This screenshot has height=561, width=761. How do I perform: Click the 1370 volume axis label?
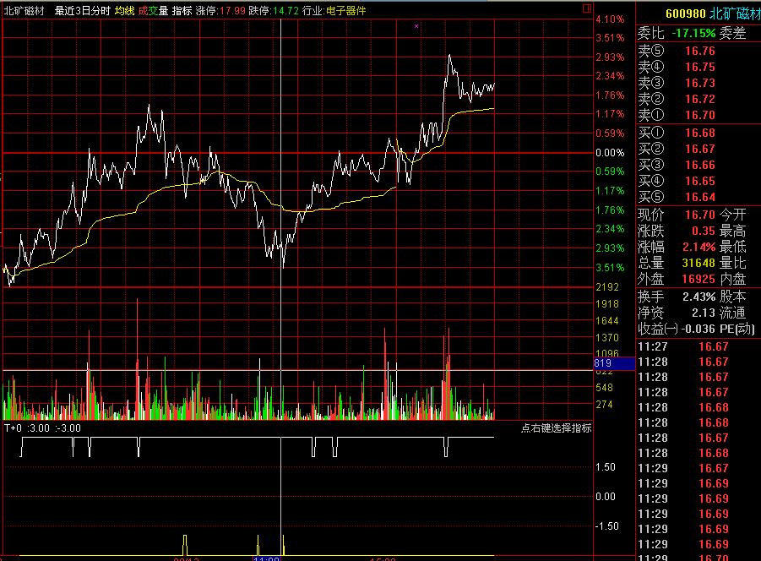(607, 338)
